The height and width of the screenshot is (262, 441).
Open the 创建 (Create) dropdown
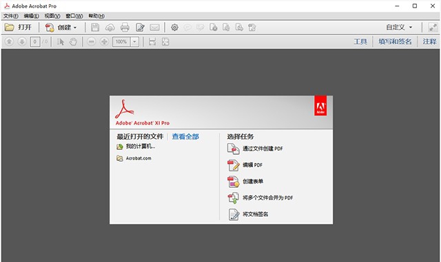pyautogui.click(x=61, y=28)
